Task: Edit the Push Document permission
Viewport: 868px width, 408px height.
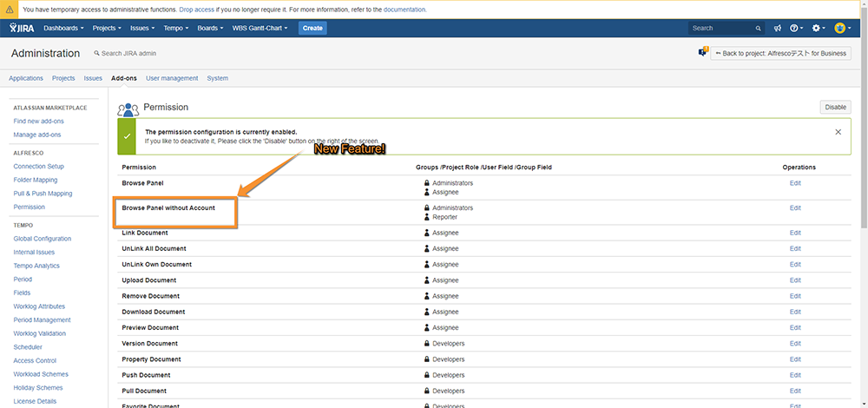Action: (x=795, y=375)
